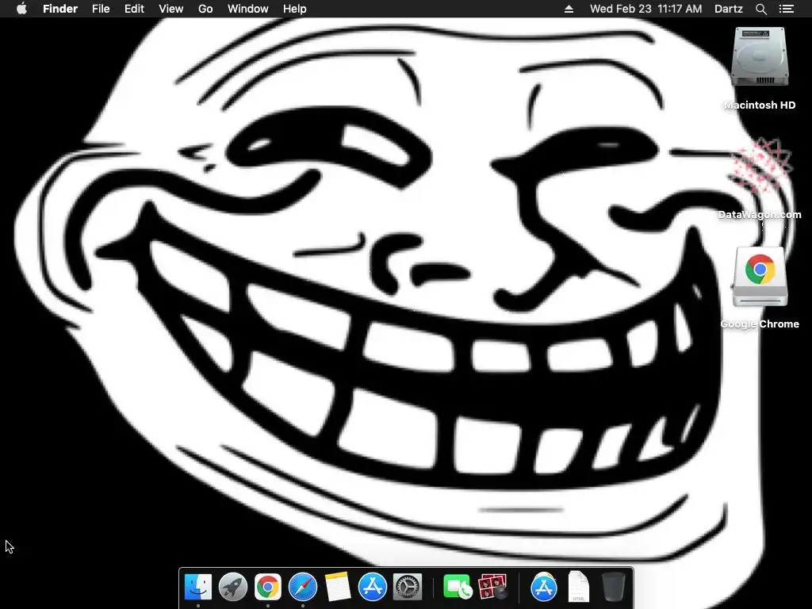This screenshot has width=812, height=609.
Task: Open App Store beside System Preferences
Action: click(373, 587)
